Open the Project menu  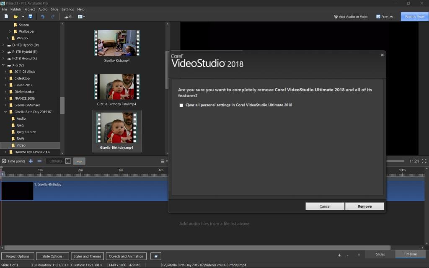(x=30, y=9)
